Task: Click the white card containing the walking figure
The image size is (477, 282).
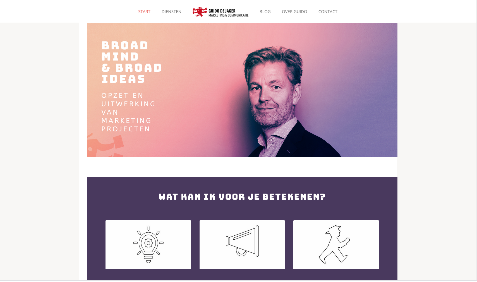Action: click(x=336, y=245)
